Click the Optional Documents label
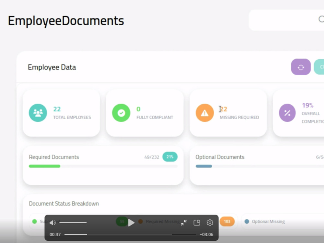 [220, 157]
